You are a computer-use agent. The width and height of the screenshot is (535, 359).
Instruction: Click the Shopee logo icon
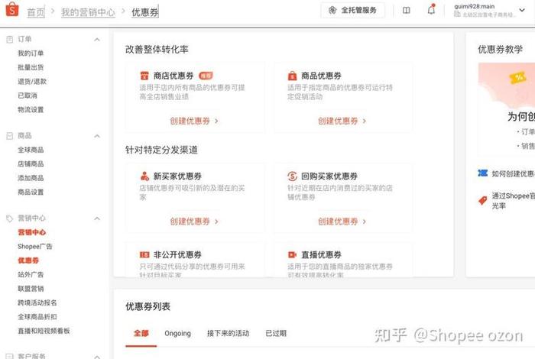pyautogui.click(x=12, y=9)
